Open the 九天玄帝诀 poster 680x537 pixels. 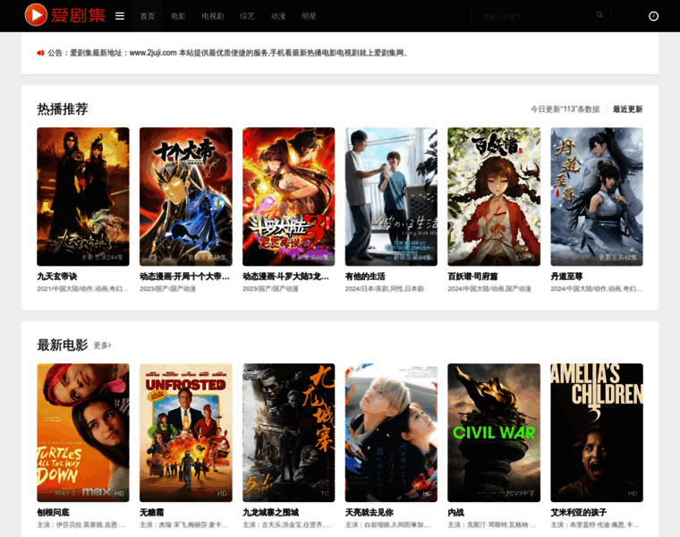pos(83,197)
